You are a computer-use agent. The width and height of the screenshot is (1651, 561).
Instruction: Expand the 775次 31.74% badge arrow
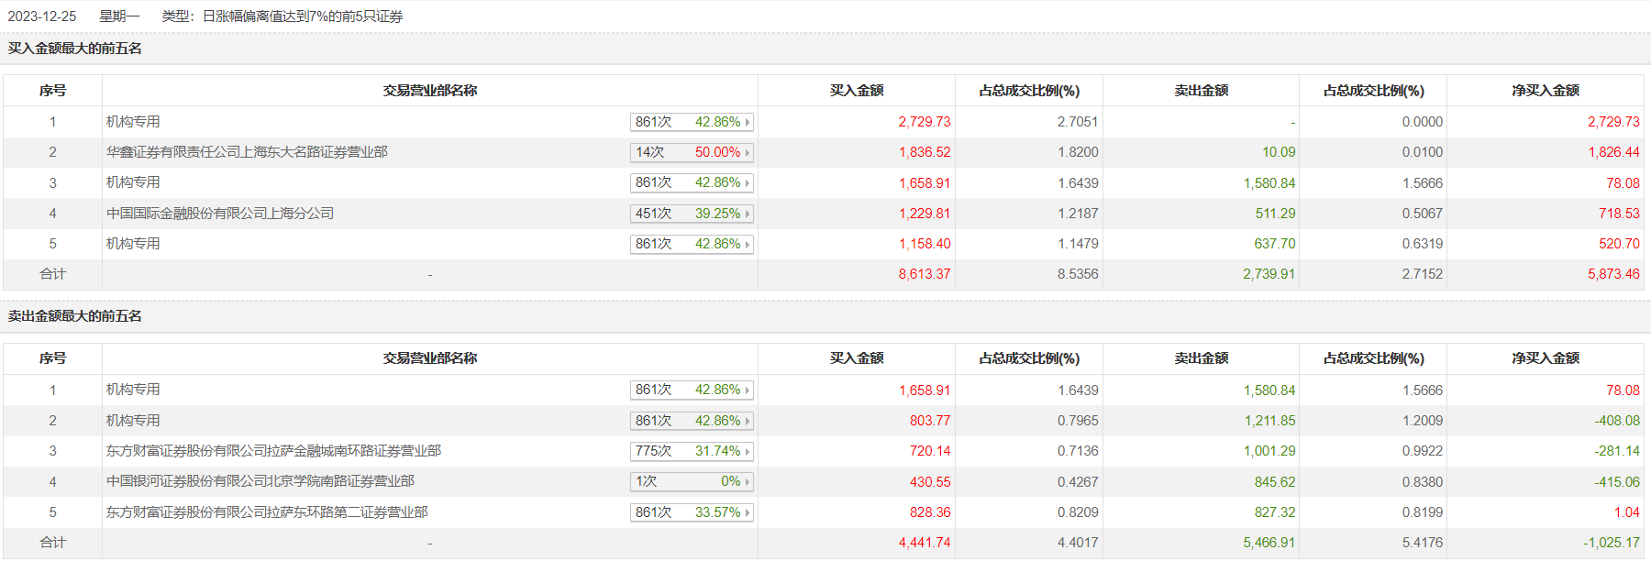[748, 452]
